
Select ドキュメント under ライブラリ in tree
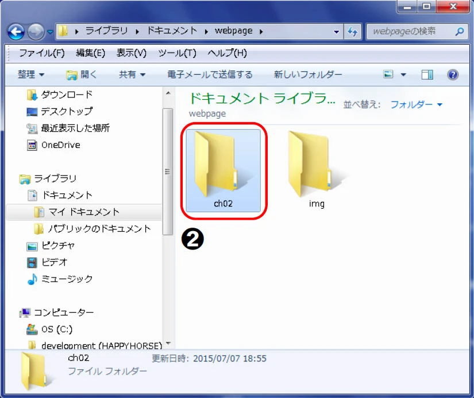[67, 195]
